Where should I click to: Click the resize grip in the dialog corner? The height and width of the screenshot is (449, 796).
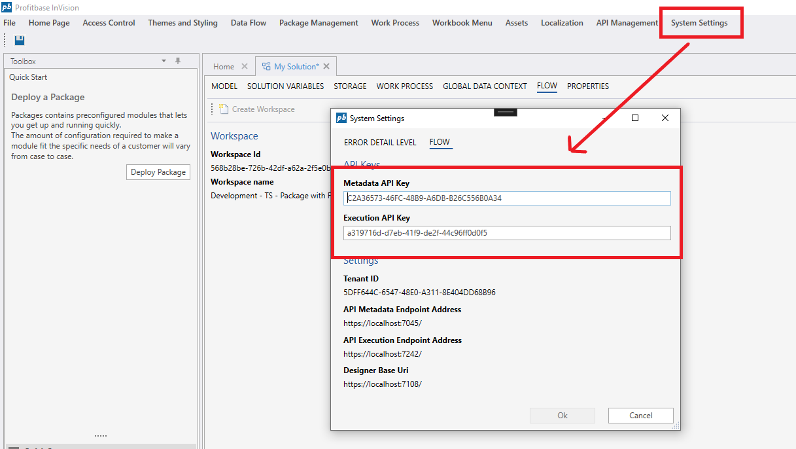676,426
